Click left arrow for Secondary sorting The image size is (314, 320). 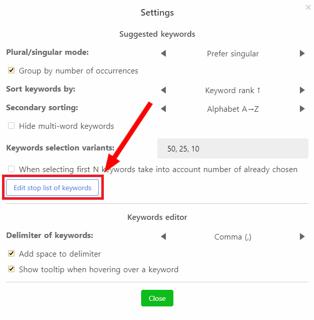[x=163, y=109]
